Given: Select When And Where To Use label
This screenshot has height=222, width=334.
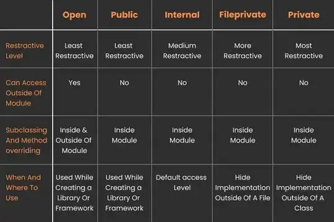Looking at the screenshot, I should pos(24,187).
